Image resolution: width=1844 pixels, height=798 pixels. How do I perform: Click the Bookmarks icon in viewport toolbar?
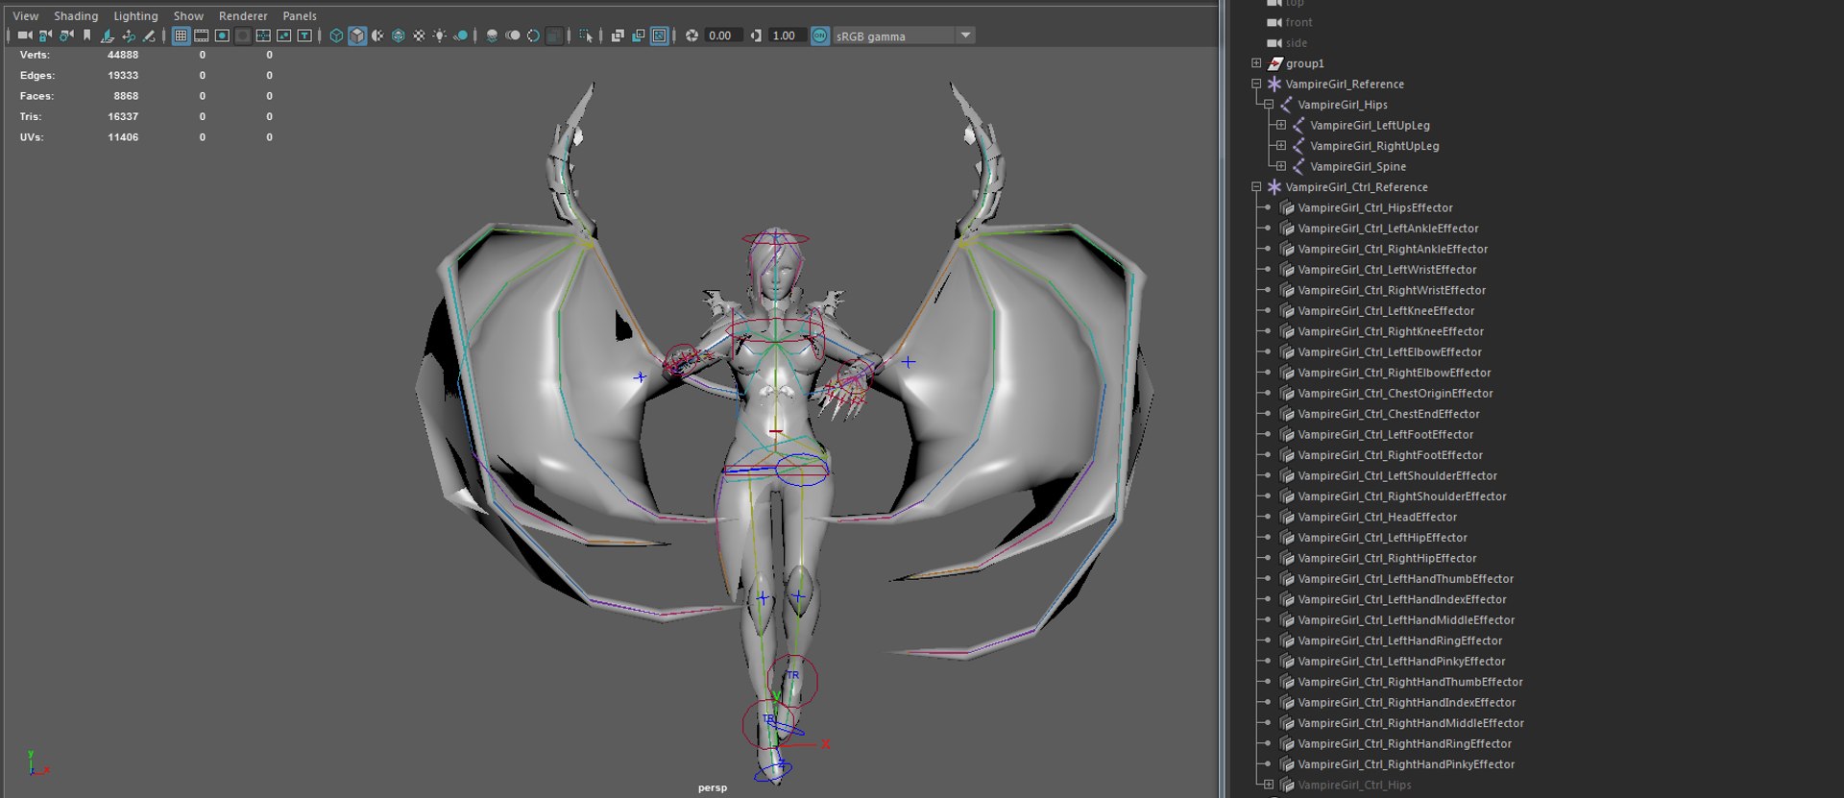click(x=86, y=36)
